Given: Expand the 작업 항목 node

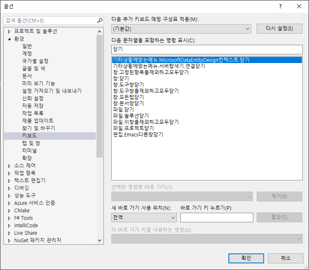Looking at the screenshot, I should [x=9, y=173].
